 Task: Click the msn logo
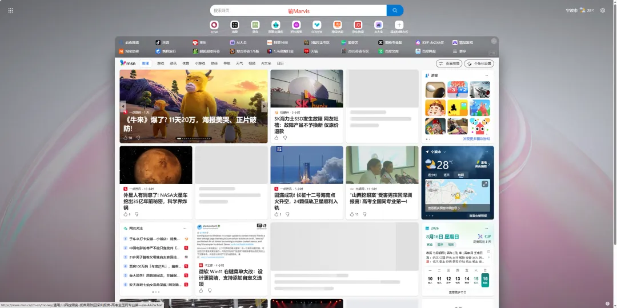pyautogui.click(x=127, y=63)
